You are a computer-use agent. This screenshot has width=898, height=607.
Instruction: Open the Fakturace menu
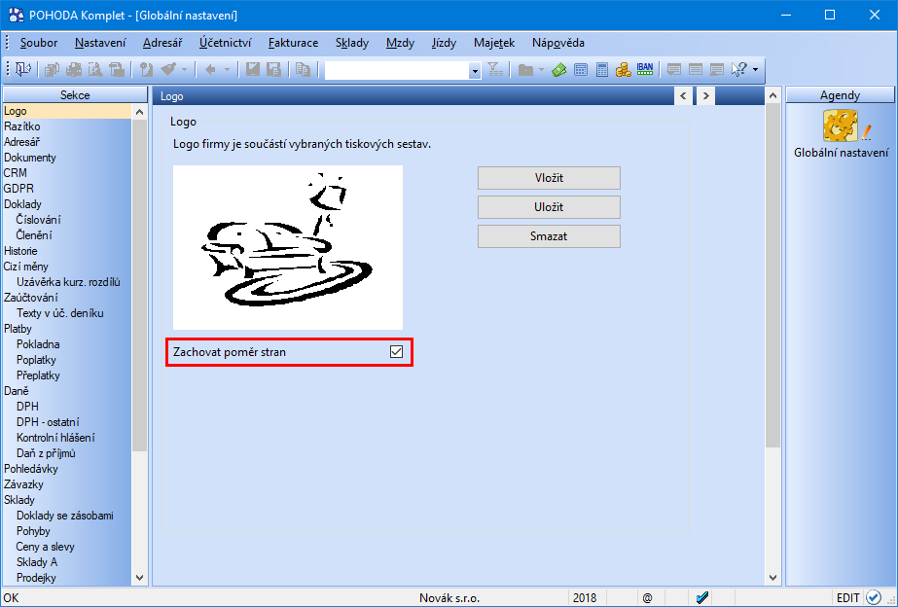coord(293,43)
